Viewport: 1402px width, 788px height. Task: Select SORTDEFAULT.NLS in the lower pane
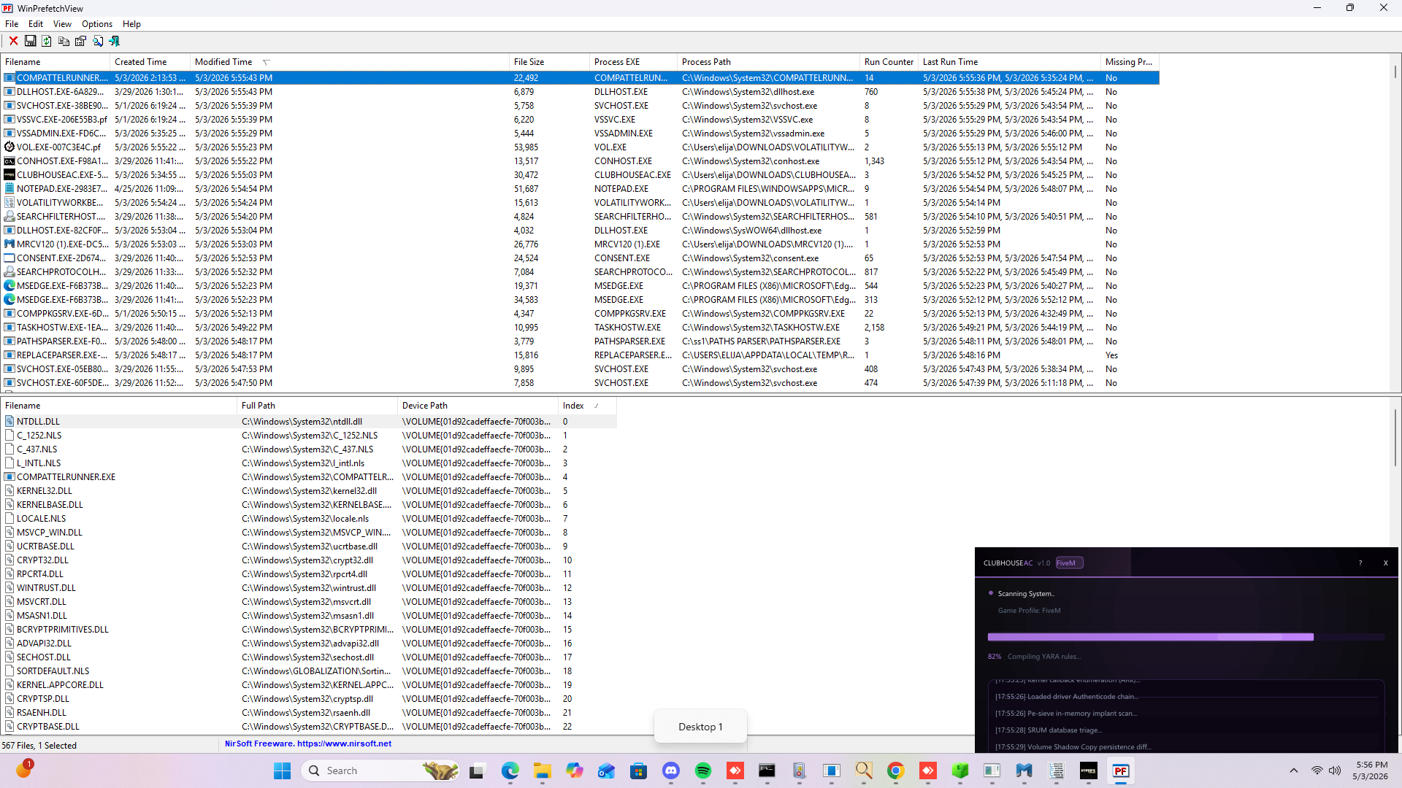click(x=309, y=671)
